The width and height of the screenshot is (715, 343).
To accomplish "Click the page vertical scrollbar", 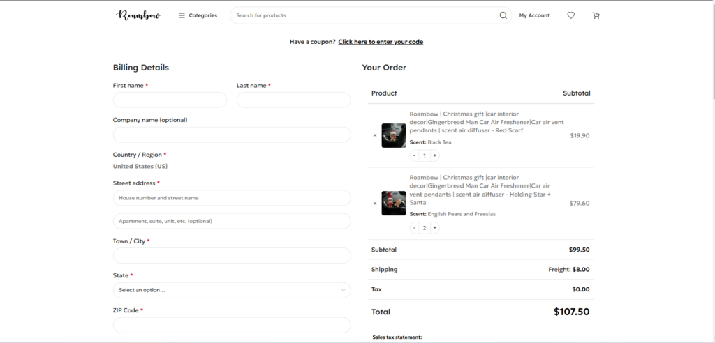I will click(712, 171).
